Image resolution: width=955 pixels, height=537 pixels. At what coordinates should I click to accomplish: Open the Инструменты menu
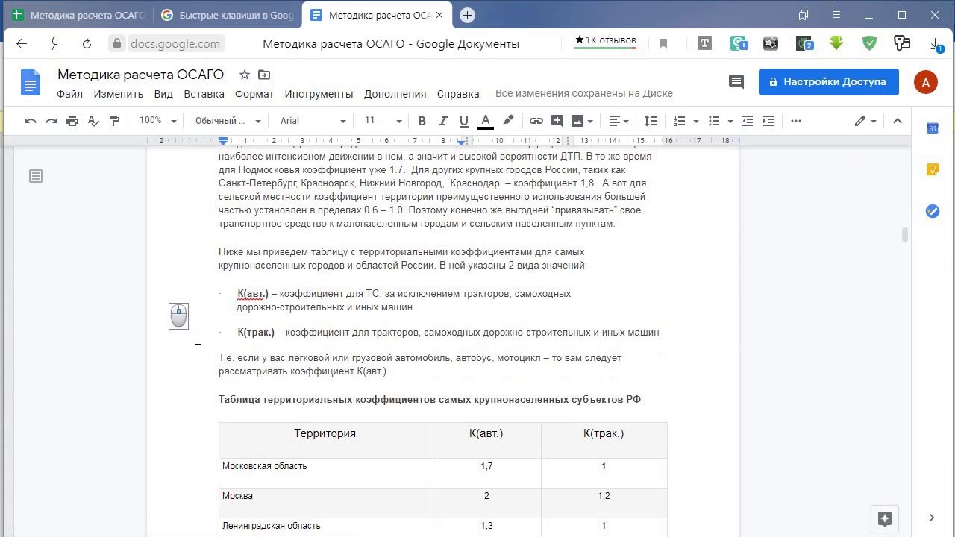[x=319, y=94]
